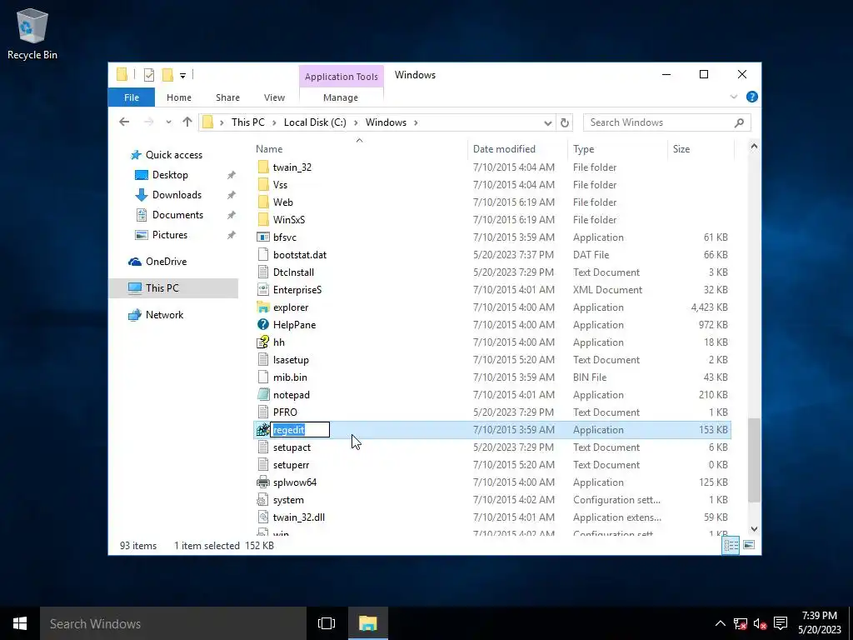The image size is (853, 640).
Task: Click the splwow64 printer icon
Action: point(262,482)
